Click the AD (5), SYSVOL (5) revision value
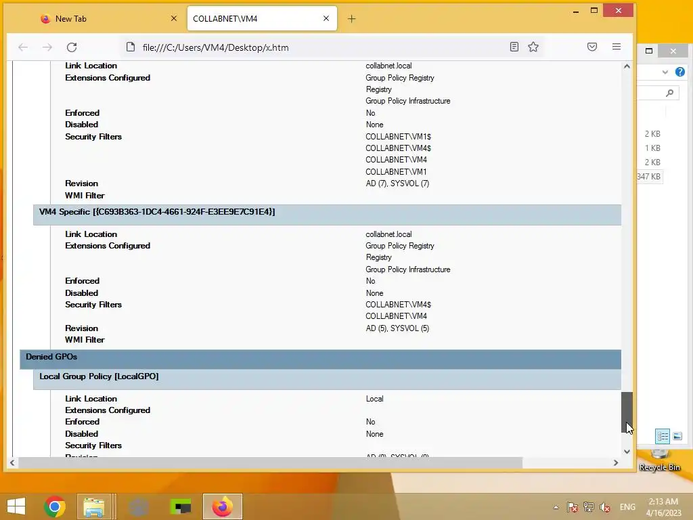693x520 pixels. pyautogui.click(x=397, y=328)
